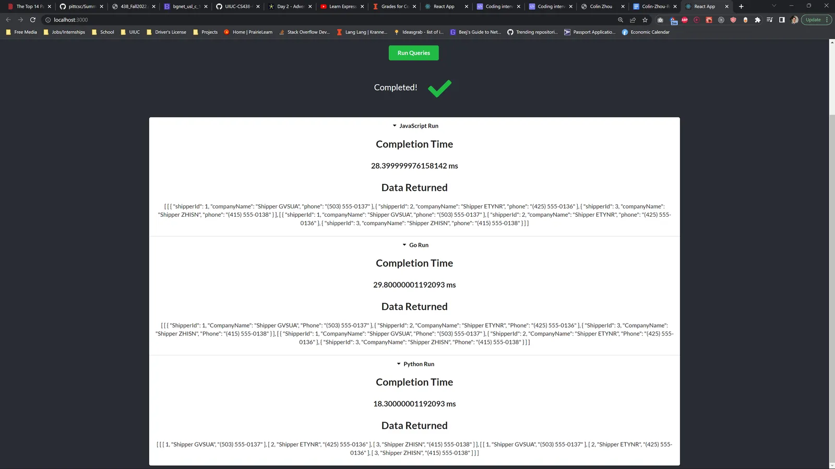Close the active React App tab

[x=726, y=6]
